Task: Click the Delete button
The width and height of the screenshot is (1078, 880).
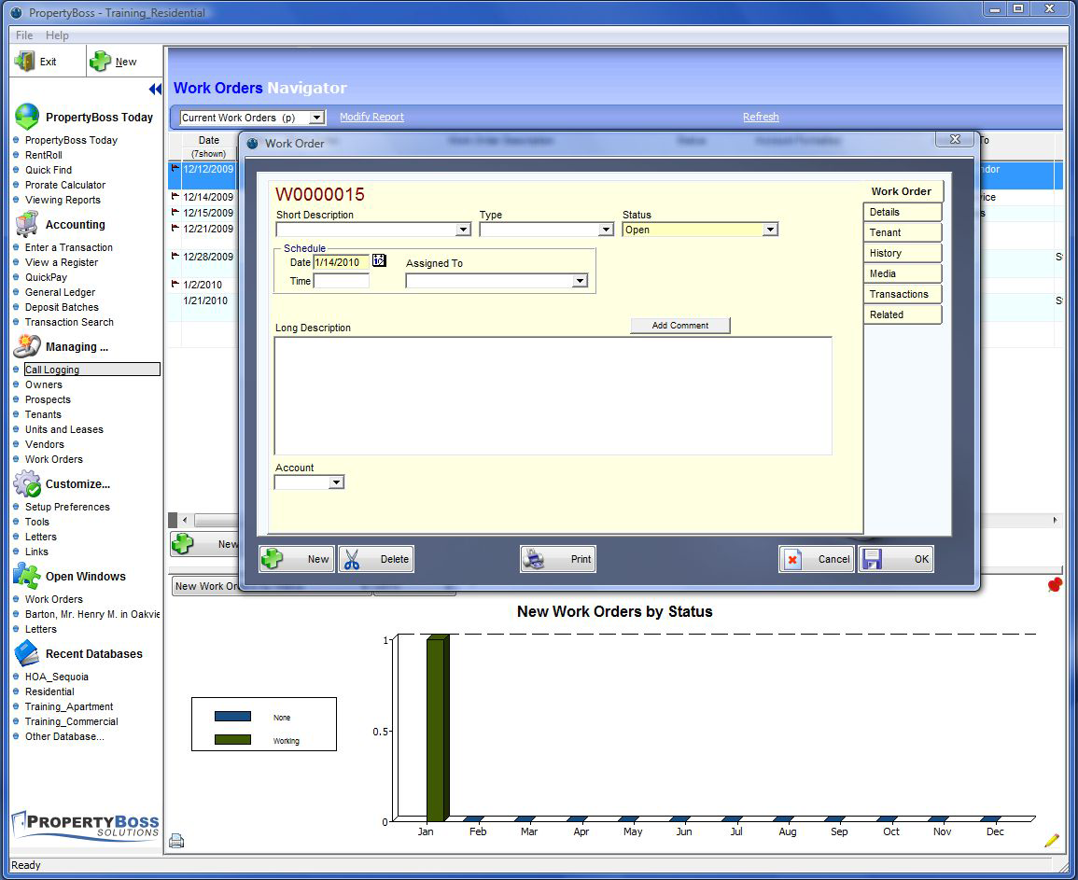Action: (x=376, y=559)
